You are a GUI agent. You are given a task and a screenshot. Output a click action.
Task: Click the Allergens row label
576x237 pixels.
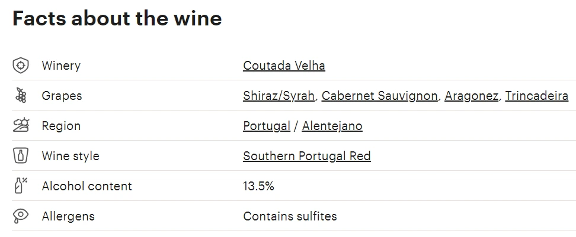[68, 216]
